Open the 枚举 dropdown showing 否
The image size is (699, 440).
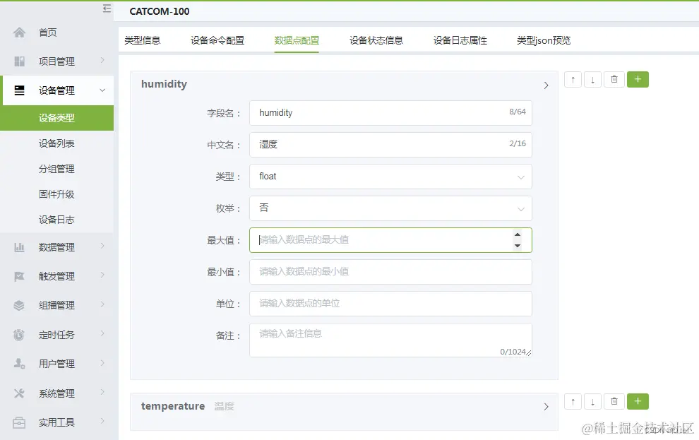click(390, 208)
